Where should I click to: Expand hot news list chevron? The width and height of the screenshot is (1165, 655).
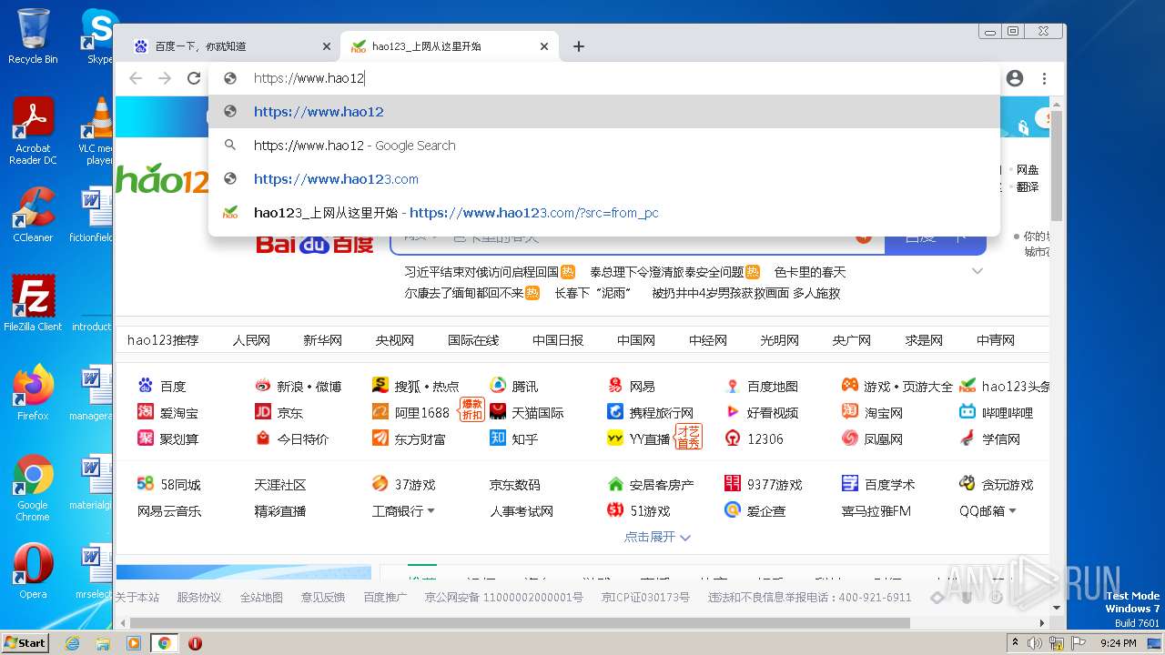[x=978, y=271]
